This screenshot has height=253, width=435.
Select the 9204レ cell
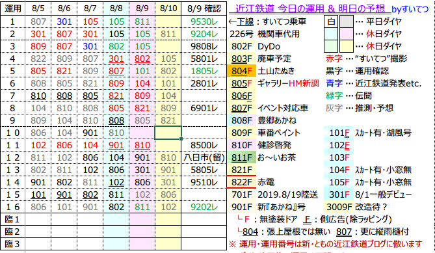[x=204, y=34]
